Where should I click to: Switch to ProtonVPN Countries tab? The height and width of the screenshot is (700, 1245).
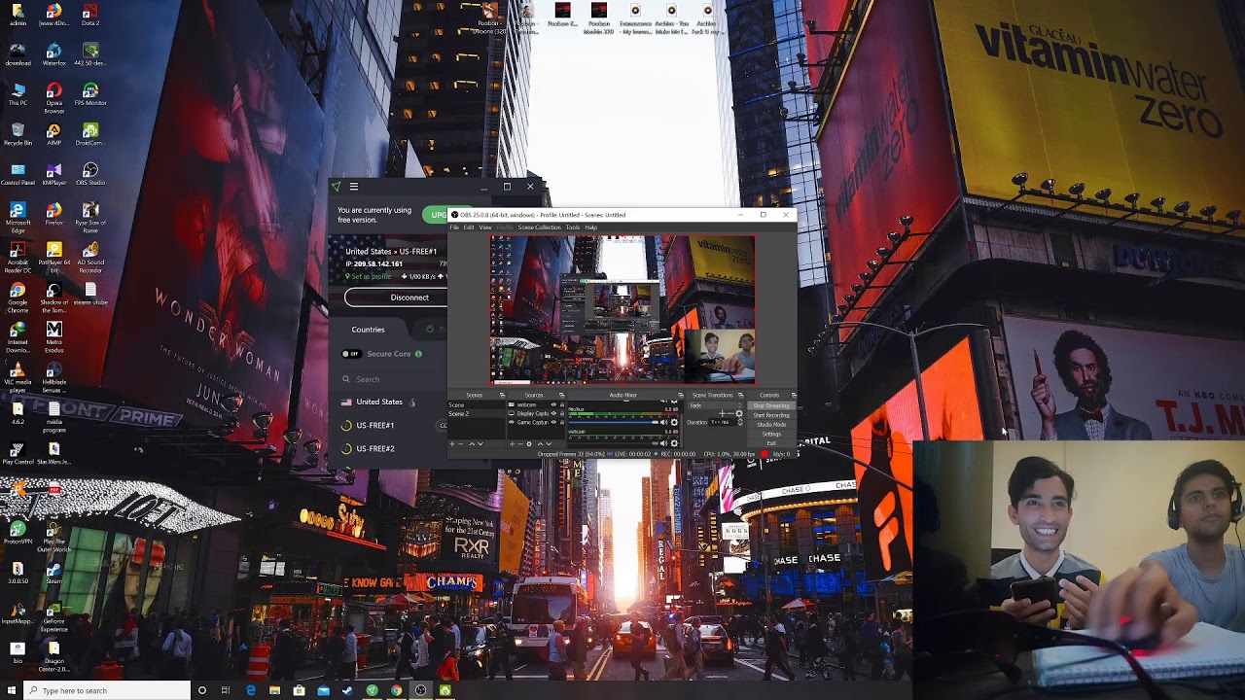click(x=368, y=330)
